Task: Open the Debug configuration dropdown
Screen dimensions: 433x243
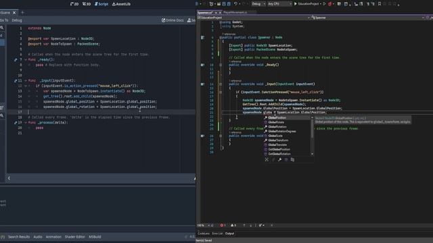Action: click(258, 4)
